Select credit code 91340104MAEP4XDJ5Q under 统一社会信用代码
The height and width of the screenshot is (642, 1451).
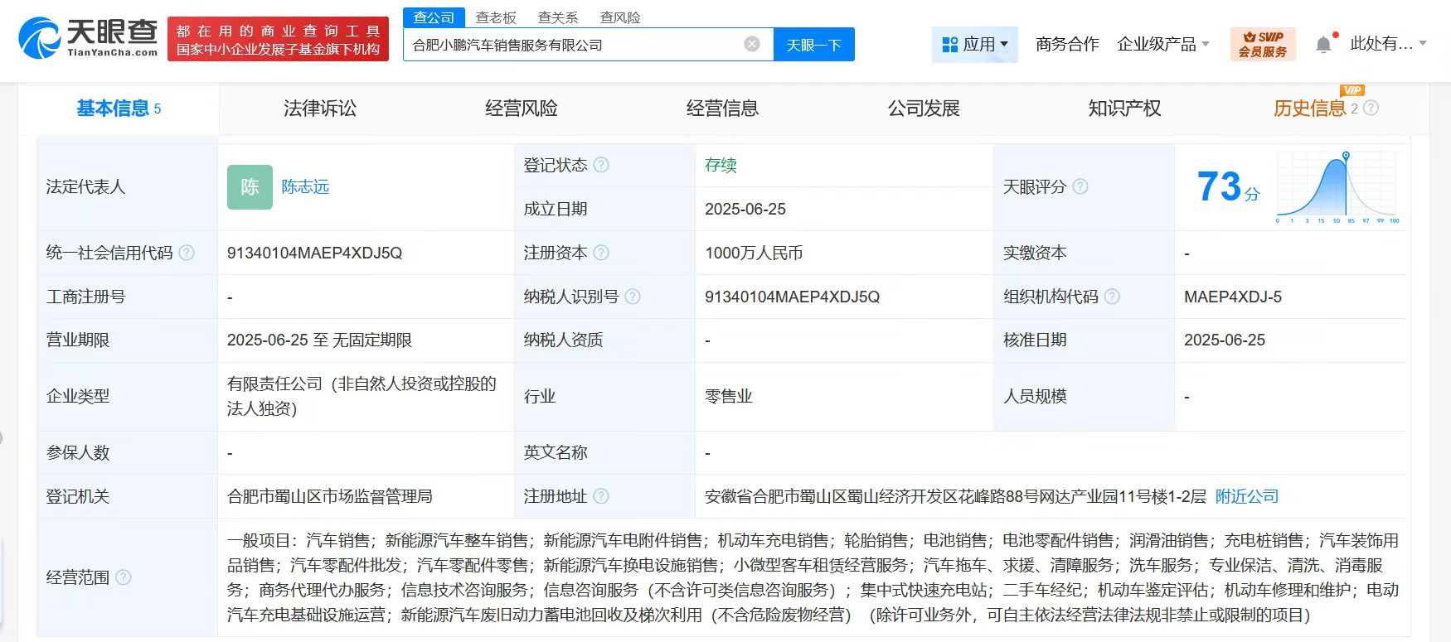coord(314,253)
